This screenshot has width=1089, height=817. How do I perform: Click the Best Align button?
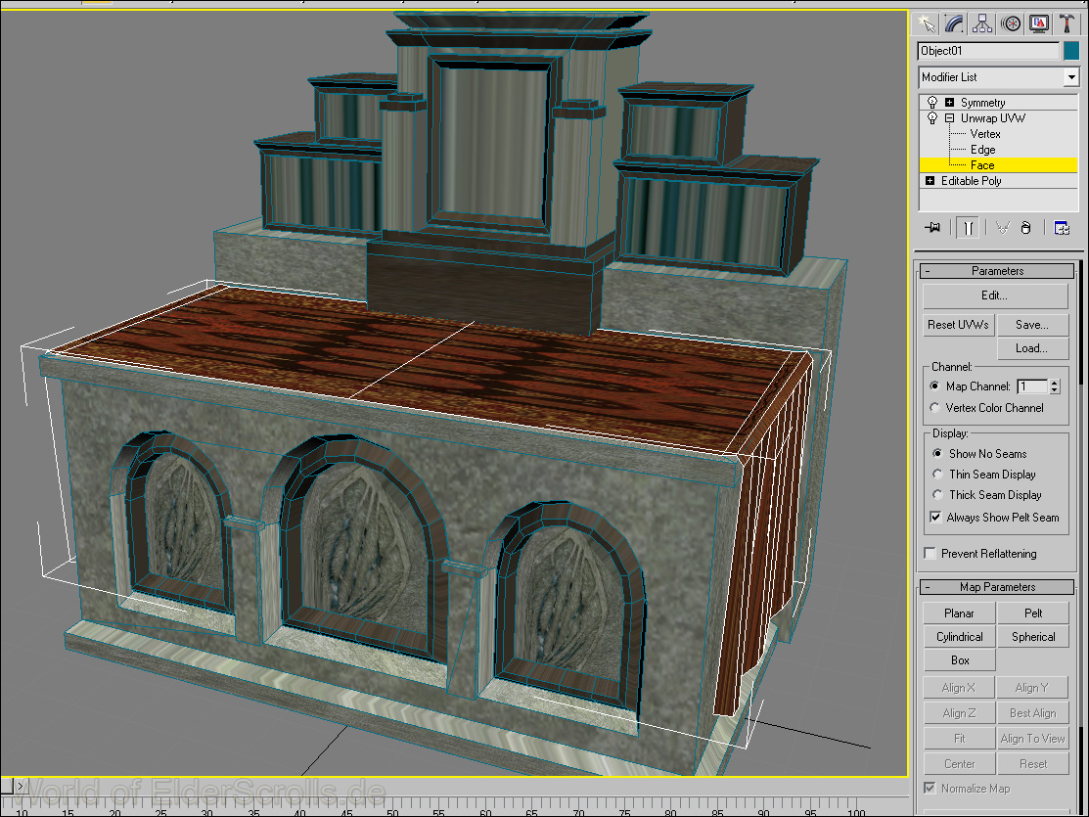click(1033, 713)
